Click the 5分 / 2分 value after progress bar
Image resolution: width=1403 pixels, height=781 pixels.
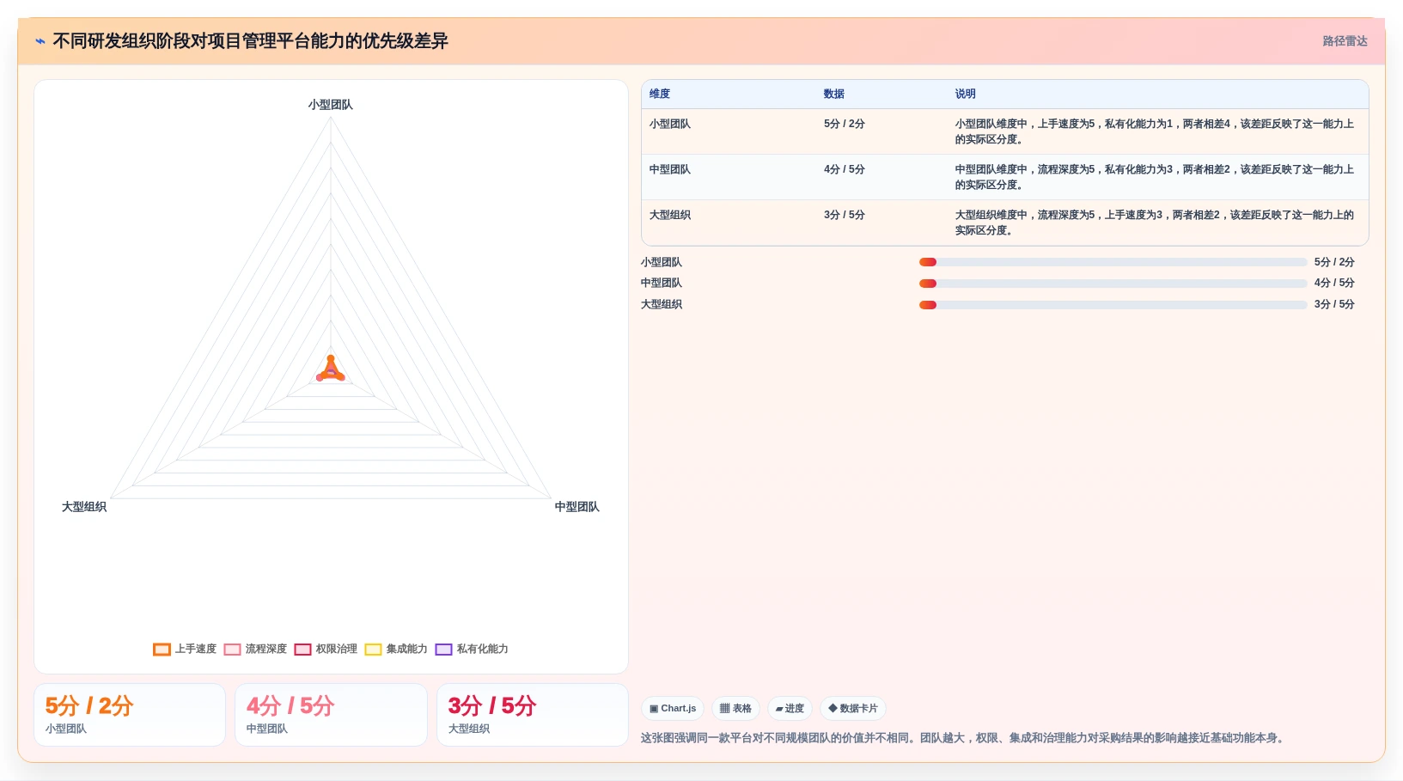(1334, 262)
